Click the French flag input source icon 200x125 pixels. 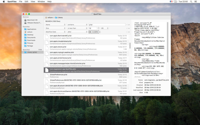coord(171,1)
